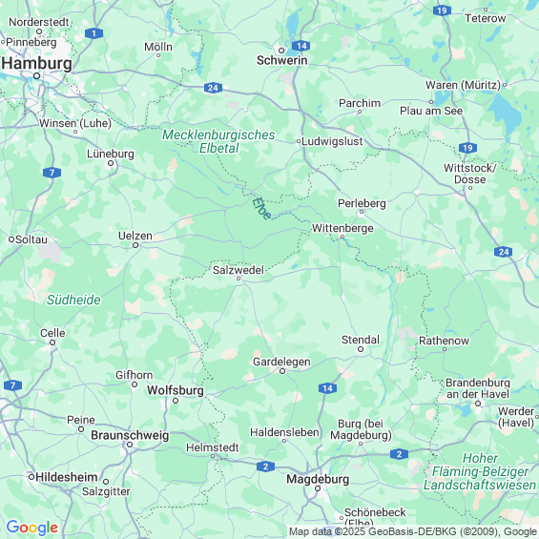The image size is (539, 539).
Task: Select the Hamburg city label
Action: [x=37, y=64]
